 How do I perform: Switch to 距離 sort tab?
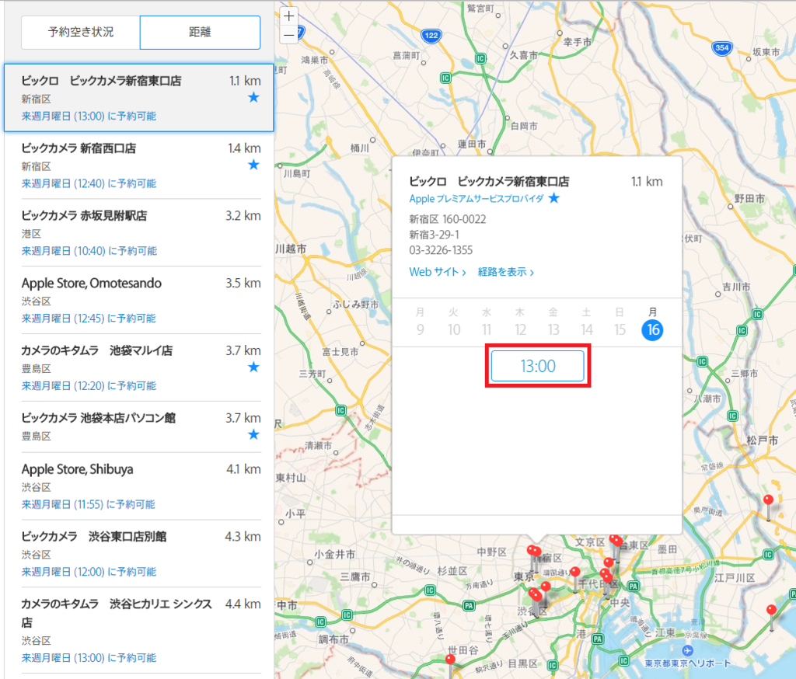coord(200,32)
